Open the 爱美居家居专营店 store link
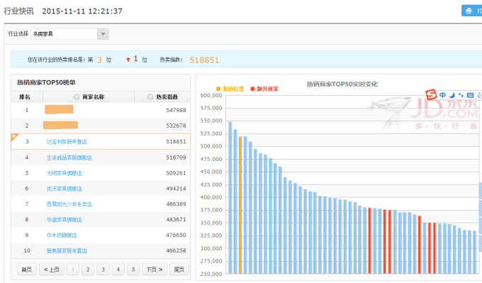This screenshot has width=482, height=283. [x=67, y=250]
